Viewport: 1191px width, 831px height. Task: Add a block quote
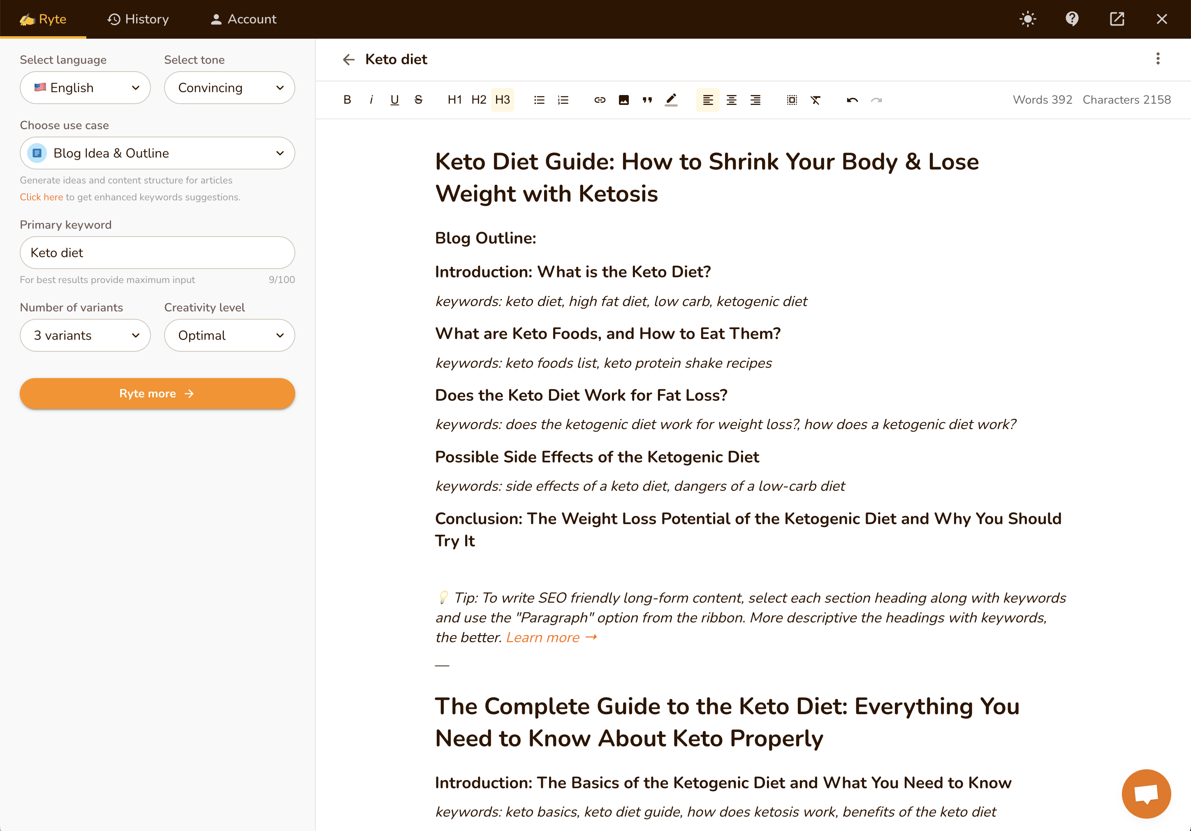click(647, 100)
